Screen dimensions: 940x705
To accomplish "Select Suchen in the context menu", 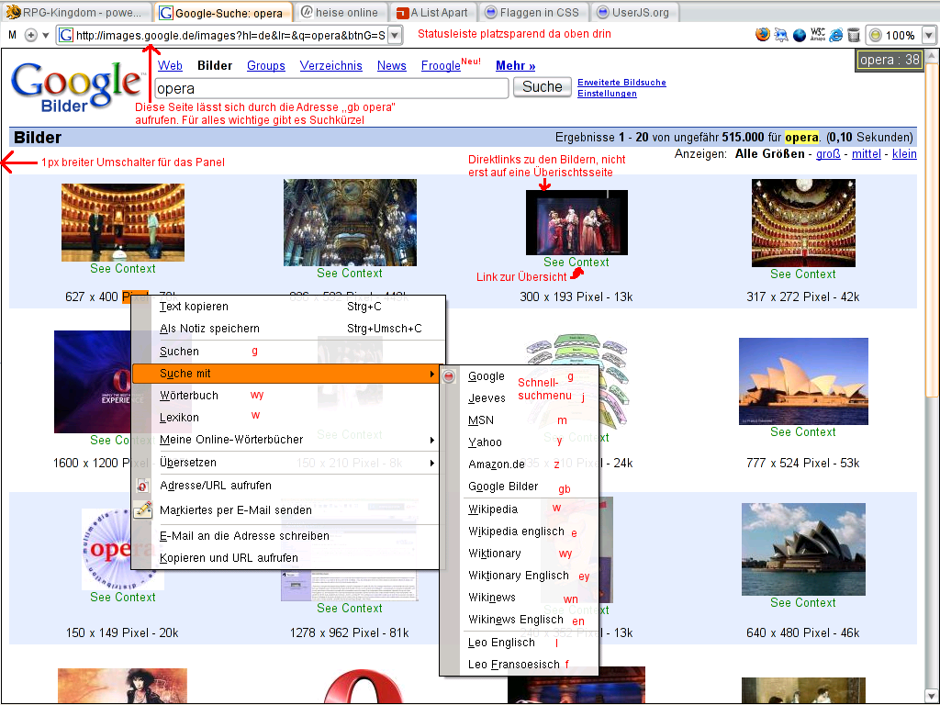I will tap(288, 352).
